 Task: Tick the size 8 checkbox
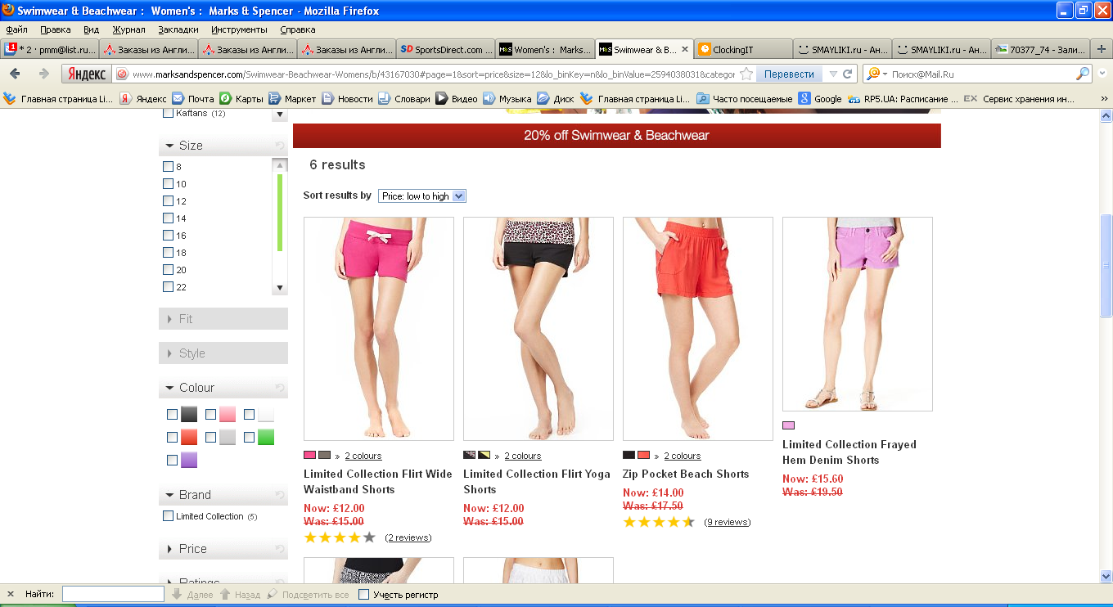point(168,167)
